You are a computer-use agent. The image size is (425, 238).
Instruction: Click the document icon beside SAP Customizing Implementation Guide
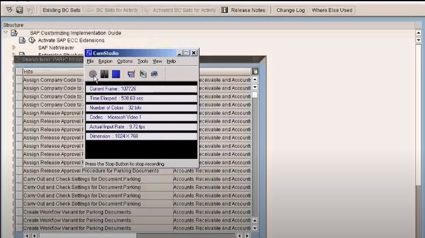14,33
